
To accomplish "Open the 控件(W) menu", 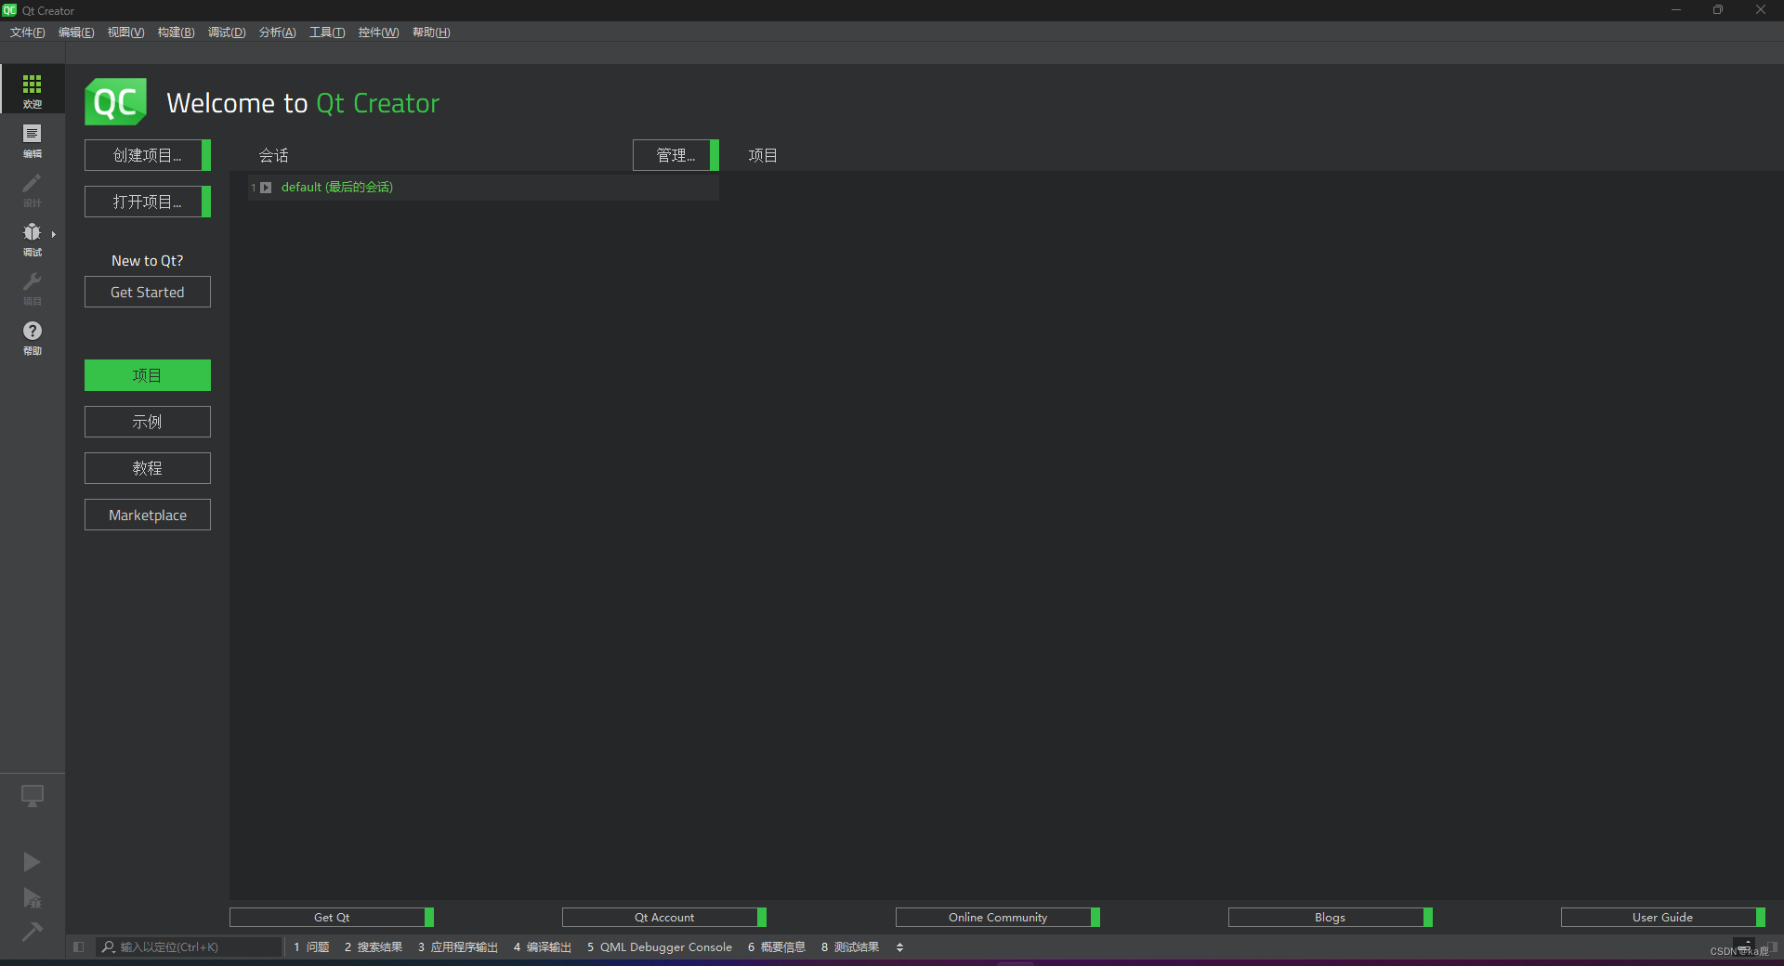I will (378, 33).
